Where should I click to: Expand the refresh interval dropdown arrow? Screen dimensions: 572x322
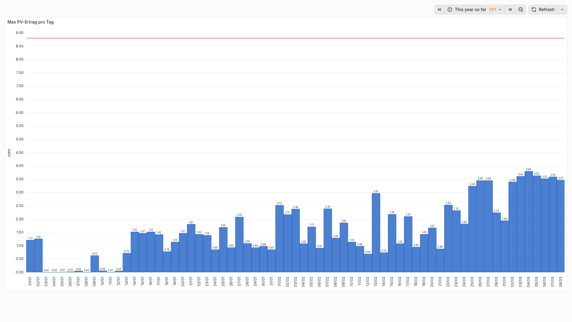pyautogui.click(x=562, y=10)
